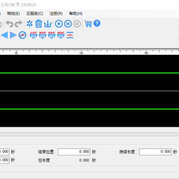Delete selection with the trash icon
The image size is (179, 179).
click(39, 24)
